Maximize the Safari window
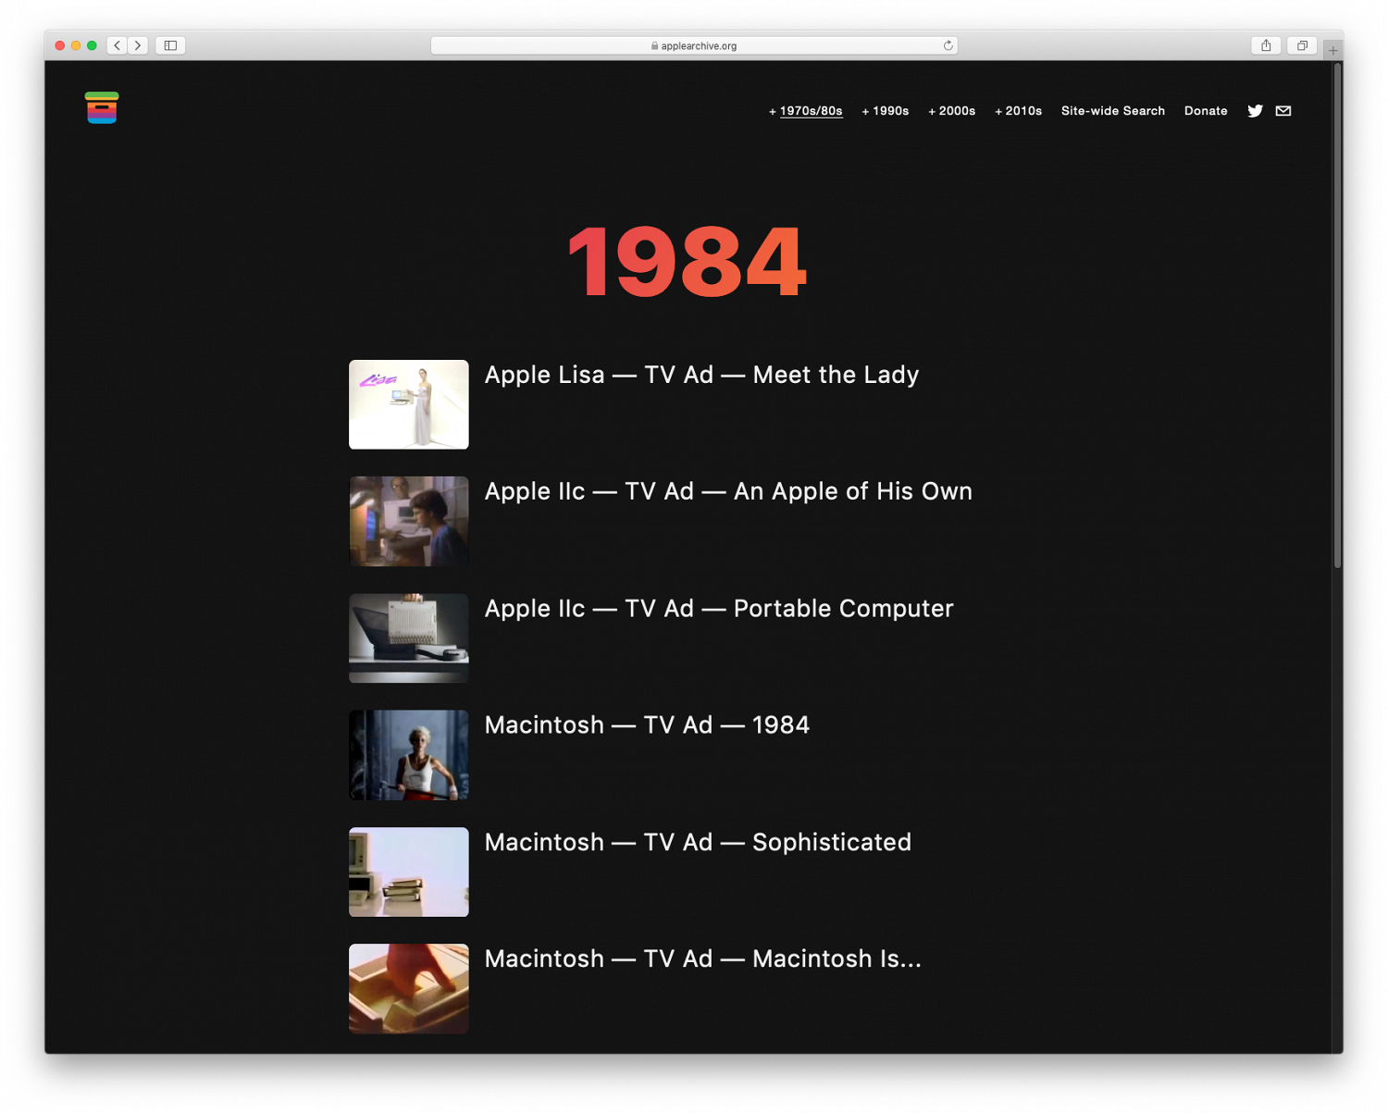This screenshot has height=1113, width=1388. tap(92, 45)
